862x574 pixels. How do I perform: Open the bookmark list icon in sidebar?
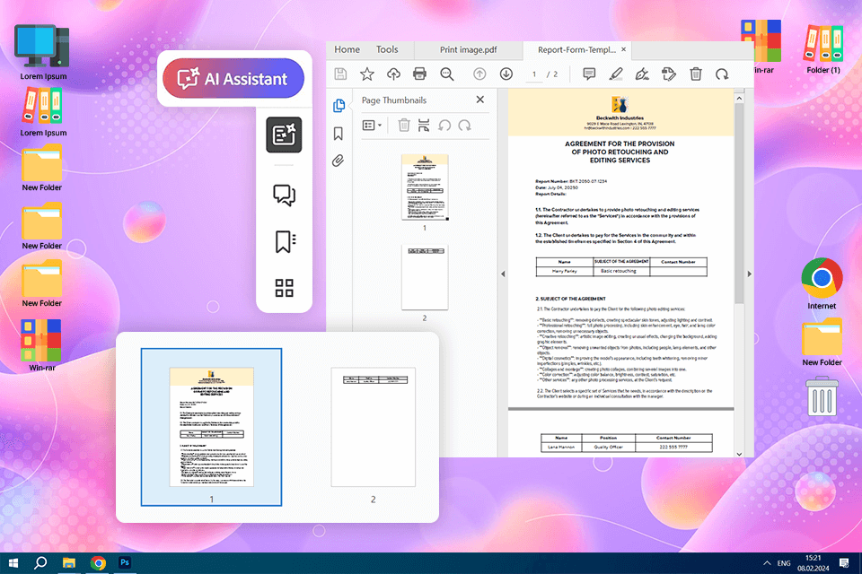285,241
